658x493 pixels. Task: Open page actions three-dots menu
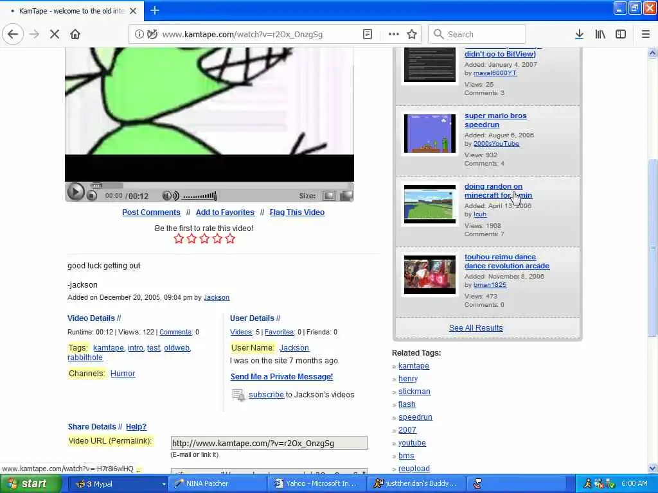(394, 35)
